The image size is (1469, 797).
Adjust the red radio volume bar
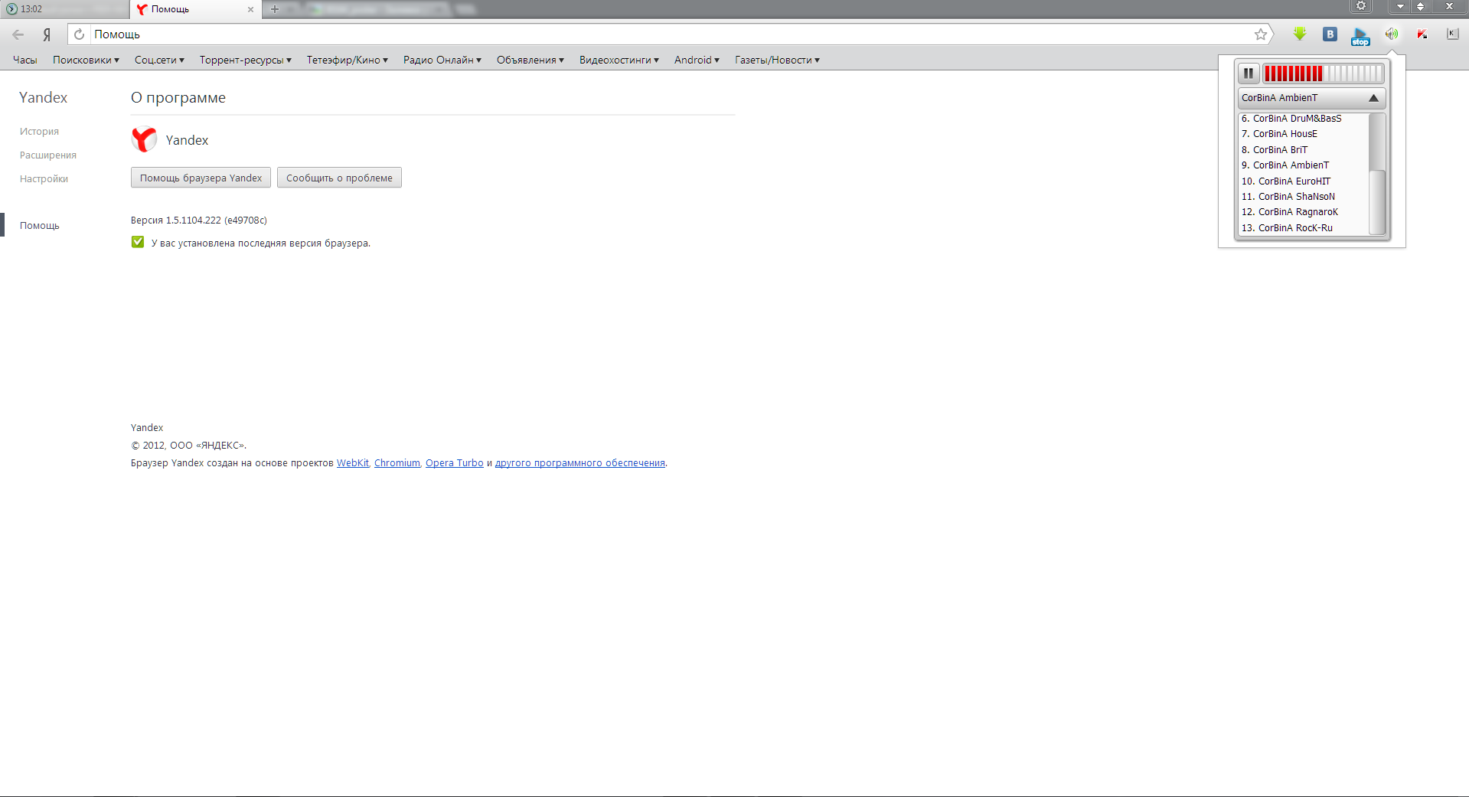(1323, 73)
